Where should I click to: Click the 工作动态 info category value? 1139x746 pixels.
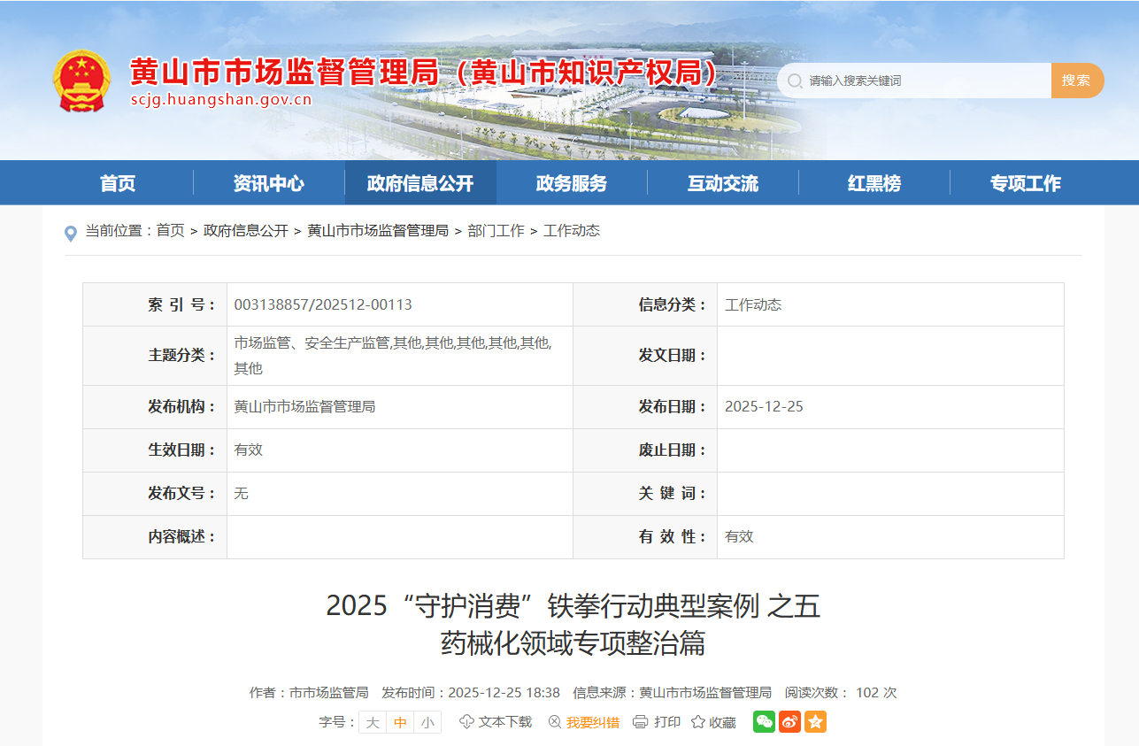753,304
